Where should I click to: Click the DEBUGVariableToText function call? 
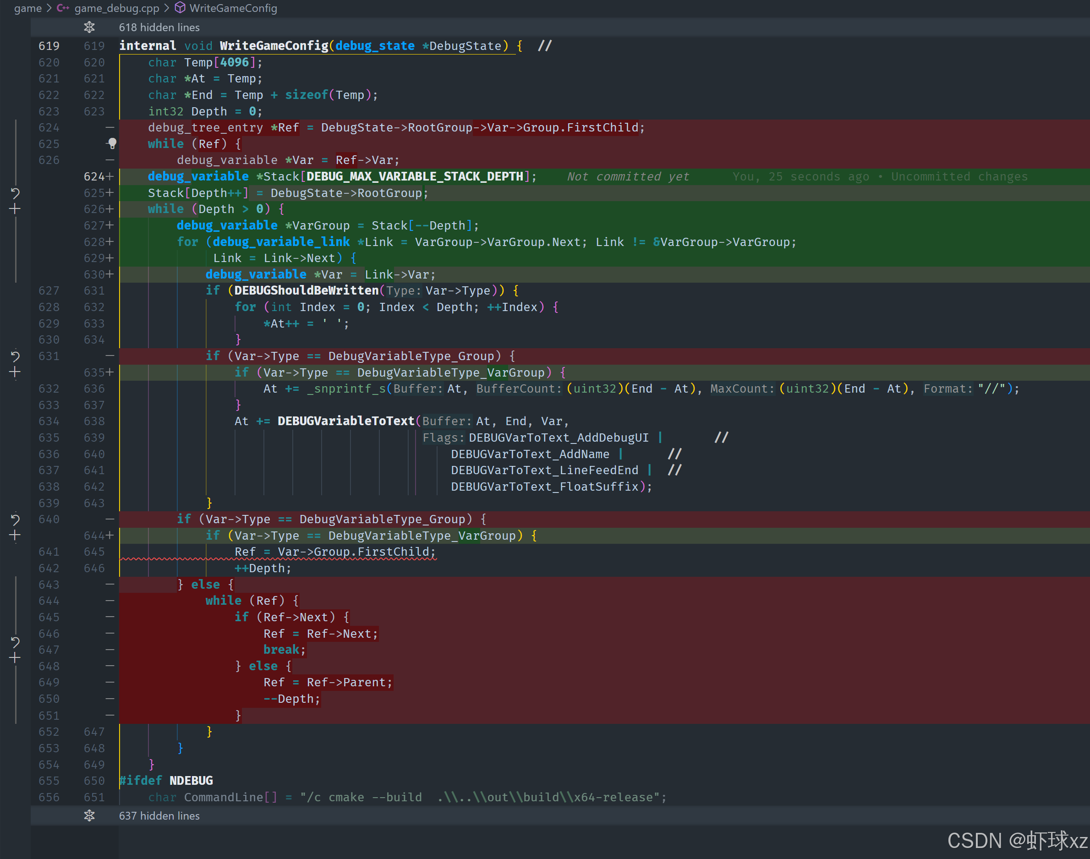pos(345,421)
